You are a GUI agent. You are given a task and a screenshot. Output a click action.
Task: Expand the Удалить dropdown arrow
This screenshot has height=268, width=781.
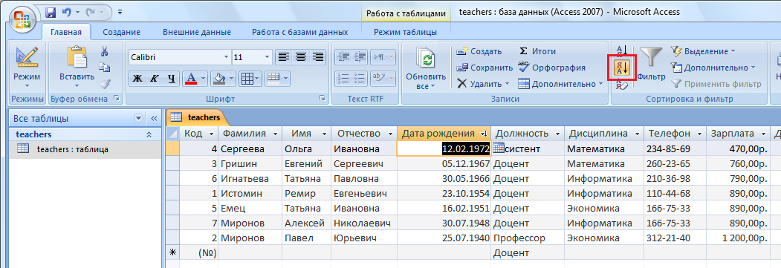pos(508,84)
